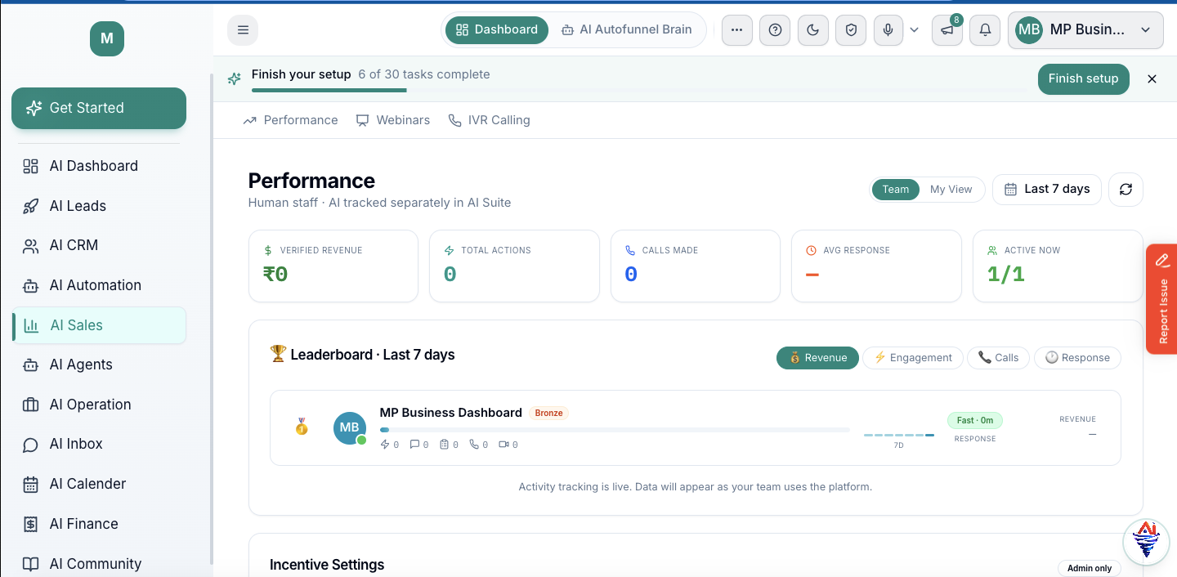Click the shield security icon
Viewport: 1177px width, 577px height.
tap(851, 30)
